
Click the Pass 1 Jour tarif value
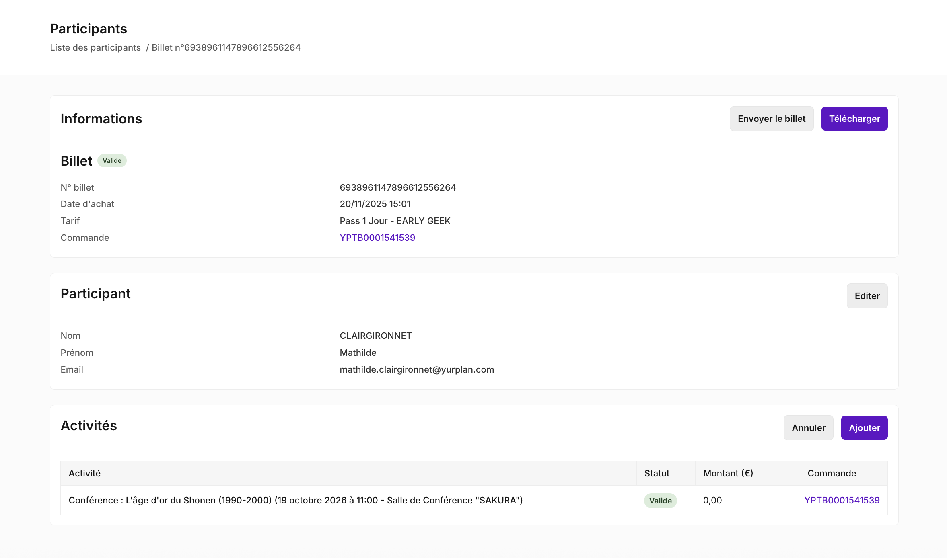395,221
